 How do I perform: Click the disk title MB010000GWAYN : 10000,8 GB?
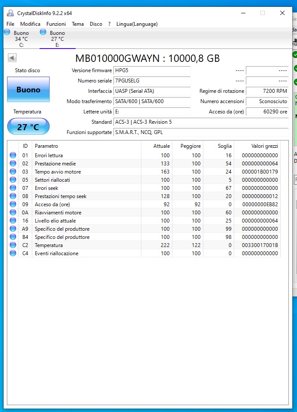click(x=147, y=58)
